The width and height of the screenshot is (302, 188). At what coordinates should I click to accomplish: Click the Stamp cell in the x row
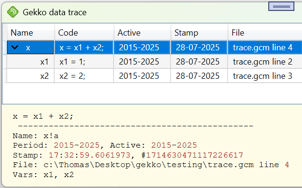[x=199, y=47]
